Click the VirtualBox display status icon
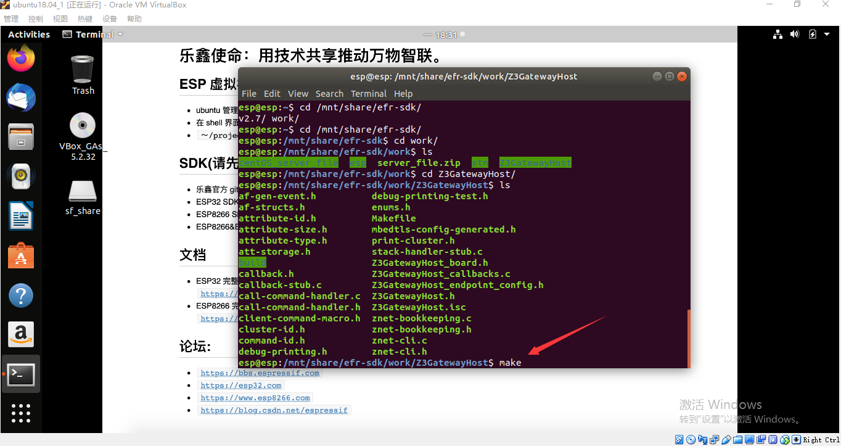The height and width of the screenshot is (446, 841). (750, 440)
